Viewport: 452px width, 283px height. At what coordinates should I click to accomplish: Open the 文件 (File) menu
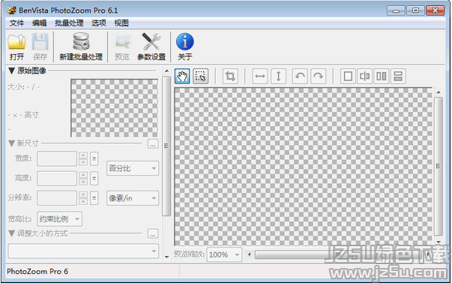click(x=16, y=23)
